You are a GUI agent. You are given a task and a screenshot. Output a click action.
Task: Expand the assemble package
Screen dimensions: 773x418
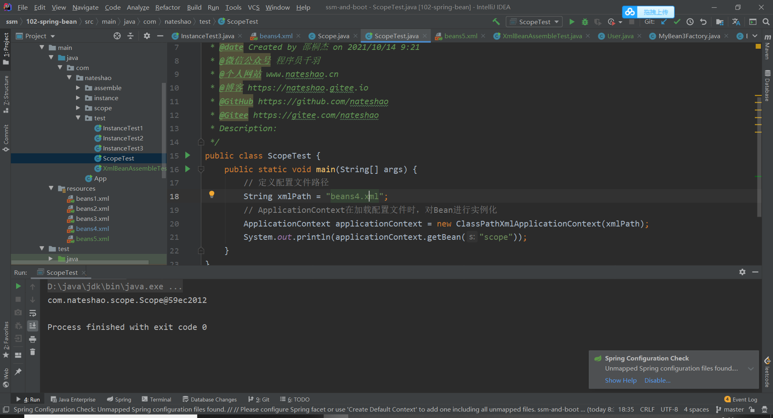(x=78, y=88)
